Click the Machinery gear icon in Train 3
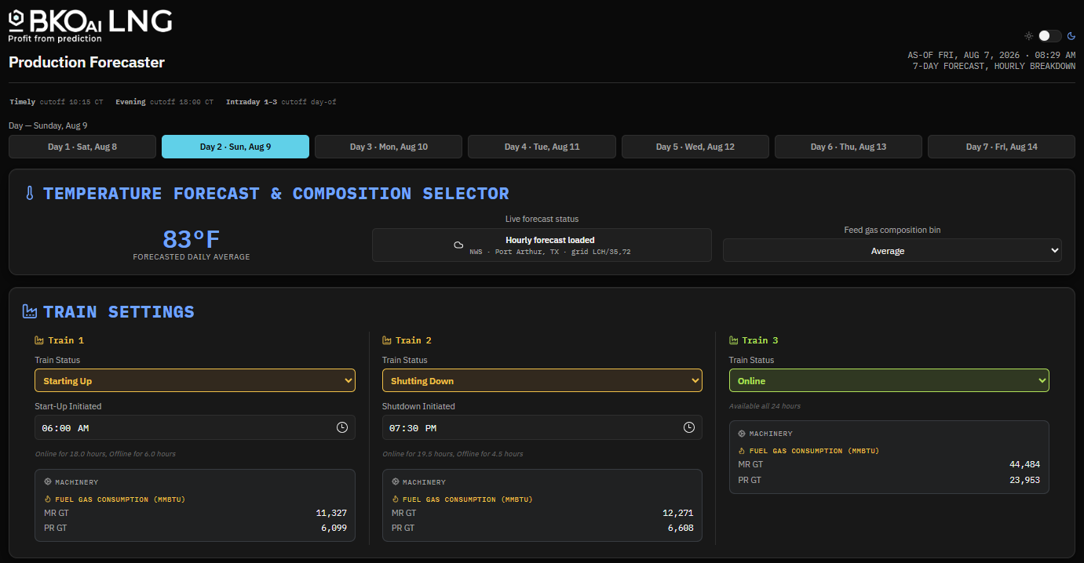1084x563 pixels. 742,434
